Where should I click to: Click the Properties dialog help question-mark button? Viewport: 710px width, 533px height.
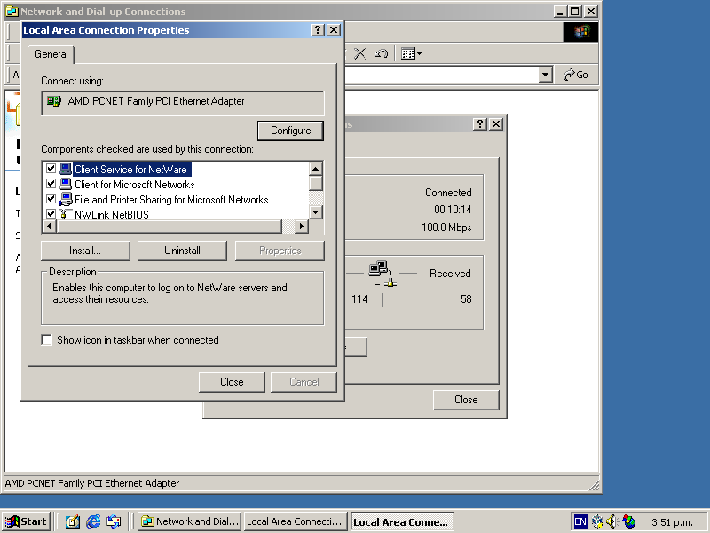click(x=318, y=30)
